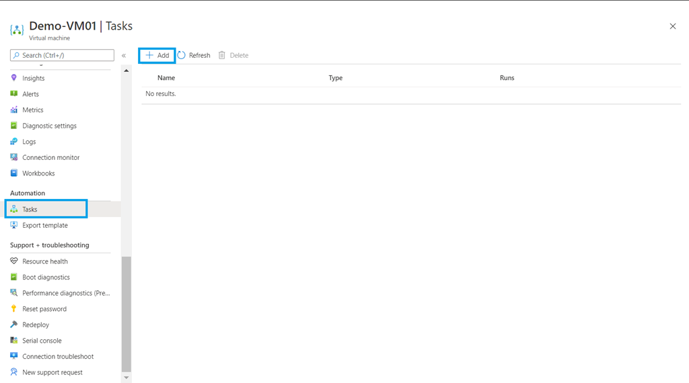Click the Diagnostic settings icon
Image resolution: width=689 pixels, height=383 pixels.
[14, 126]
